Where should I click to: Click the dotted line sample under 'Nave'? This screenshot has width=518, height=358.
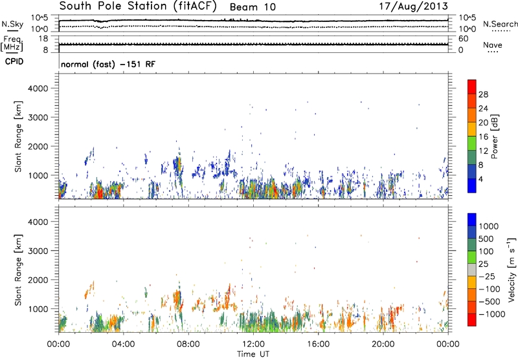coord(493,52)
